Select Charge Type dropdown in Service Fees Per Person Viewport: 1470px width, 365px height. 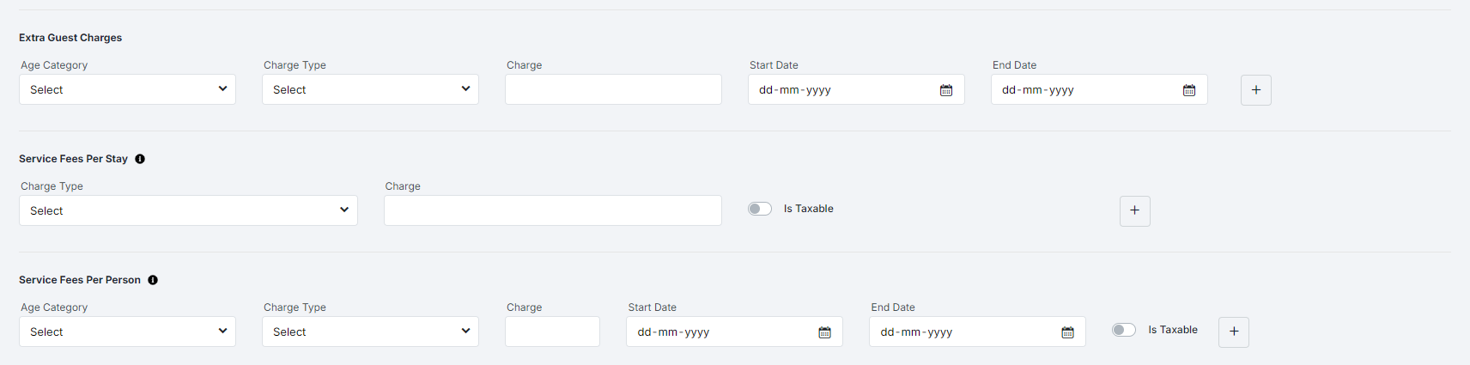(x=370, y=332)
